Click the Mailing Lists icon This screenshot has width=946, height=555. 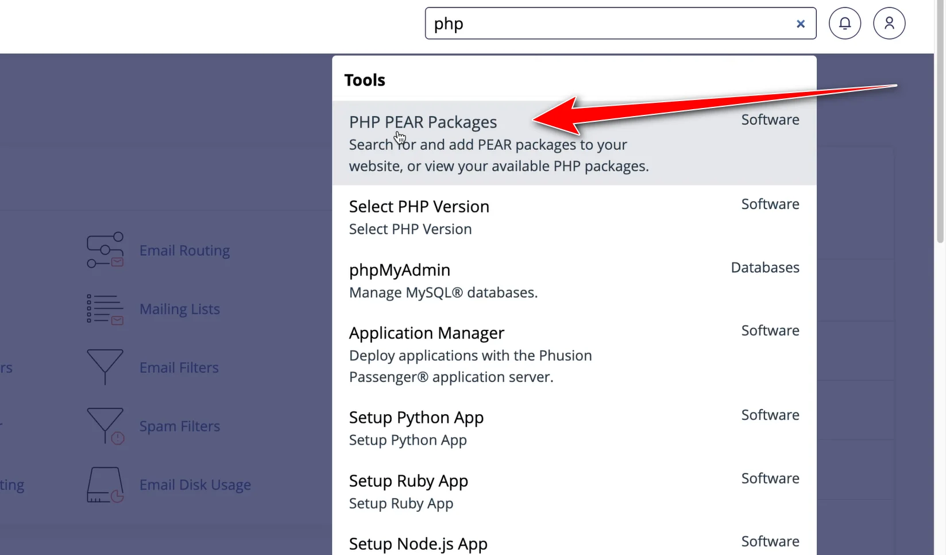[x=105, y=309]
